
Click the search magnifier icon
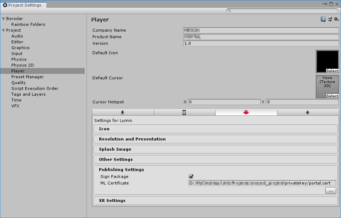[x=229, y=11]
